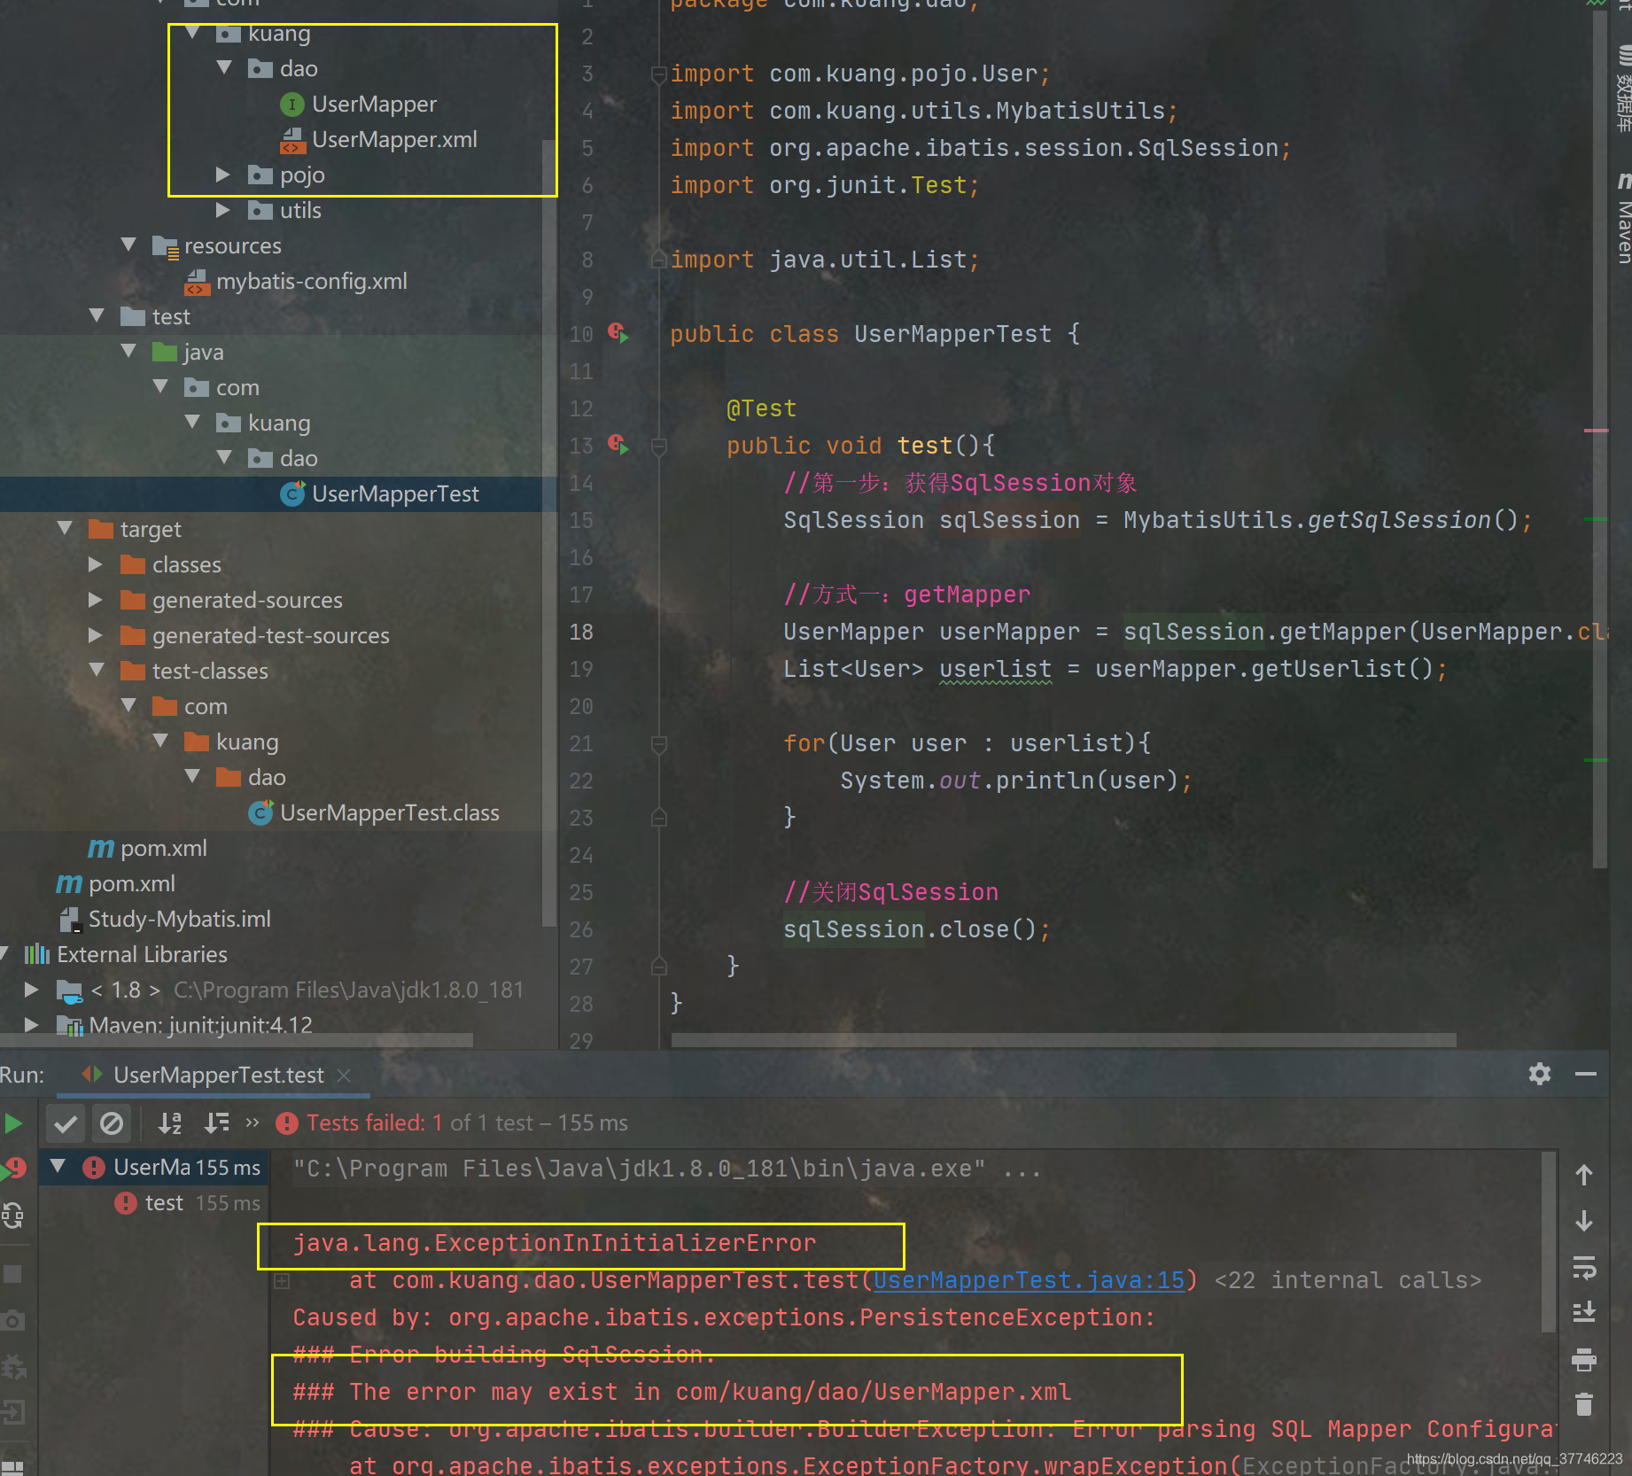Run the class from line 10 gutter icon
This screenshot has width=1632, height=1476.
(x=618, y=334)
